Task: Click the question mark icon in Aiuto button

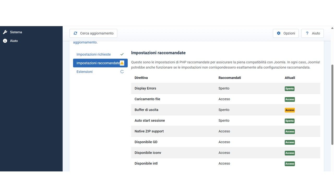Action: click(307, 33)
